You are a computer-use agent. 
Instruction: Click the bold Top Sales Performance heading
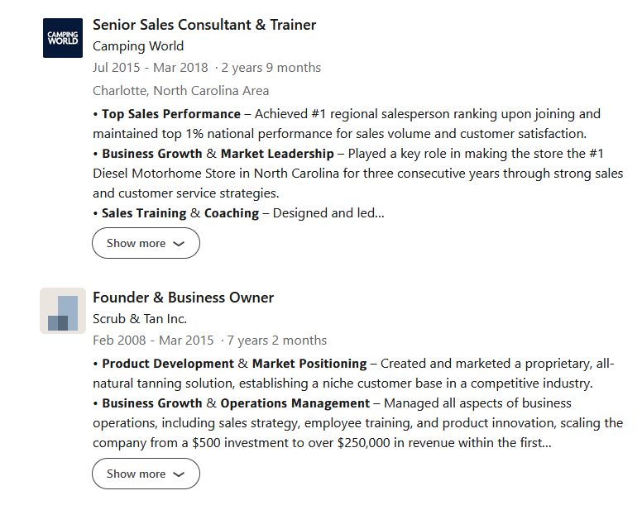[171, 114]
